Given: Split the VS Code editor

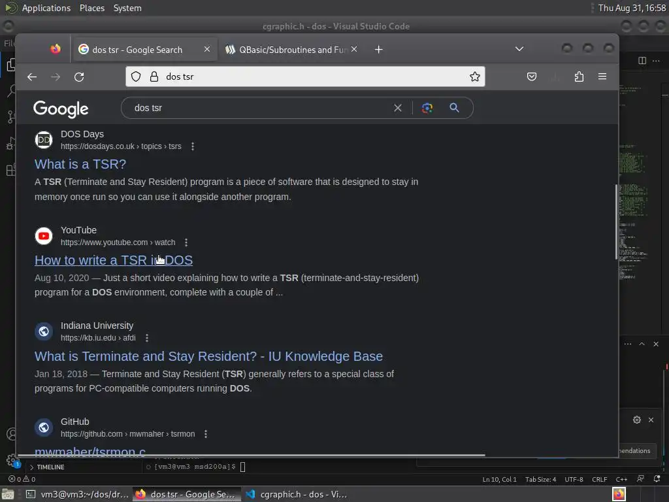Looking at the screenshot, I should pyautogui.click(x=642, y=61).
